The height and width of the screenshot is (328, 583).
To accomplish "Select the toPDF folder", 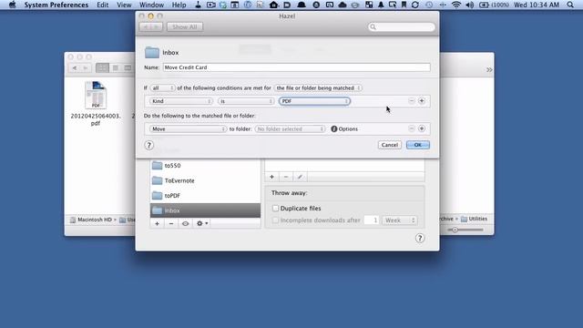I will pyautogui.click(x=205, y=195).
